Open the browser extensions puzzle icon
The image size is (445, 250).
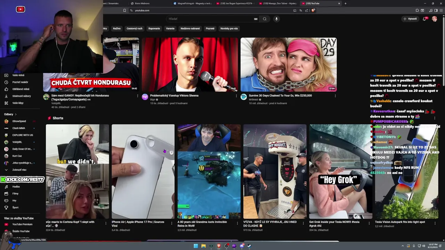[417, 10]
